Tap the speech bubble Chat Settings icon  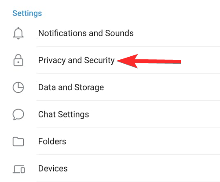(18, 114)
